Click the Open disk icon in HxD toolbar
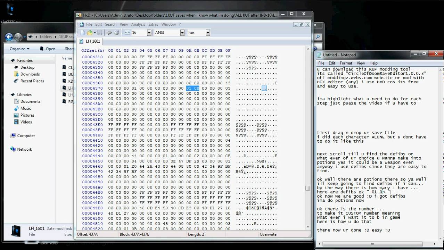 click(117, 32)
